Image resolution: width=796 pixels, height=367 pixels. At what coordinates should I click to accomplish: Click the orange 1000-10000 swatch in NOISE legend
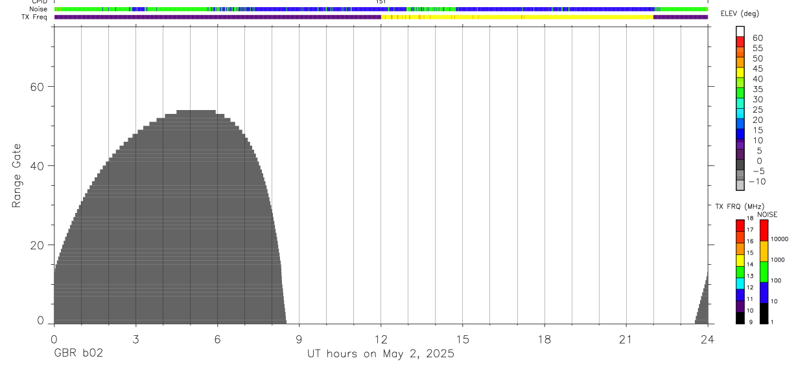pos(764,251)
